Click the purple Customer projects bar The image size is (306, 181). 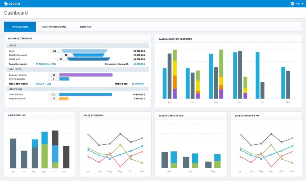click(x=86, y=75)
